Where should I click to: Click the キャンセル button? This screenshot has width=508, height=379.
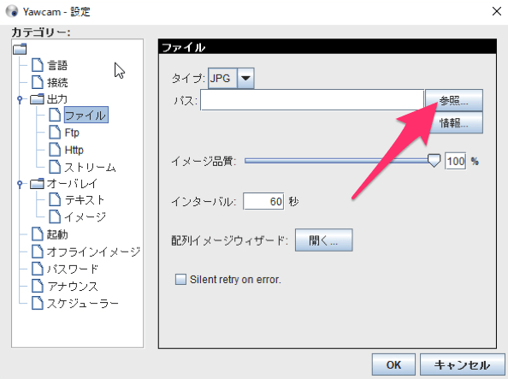(463, 364)
